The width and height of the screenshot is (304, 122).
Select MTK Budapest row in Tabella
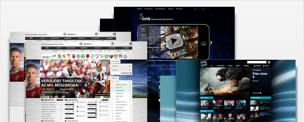tap(121, 91)
